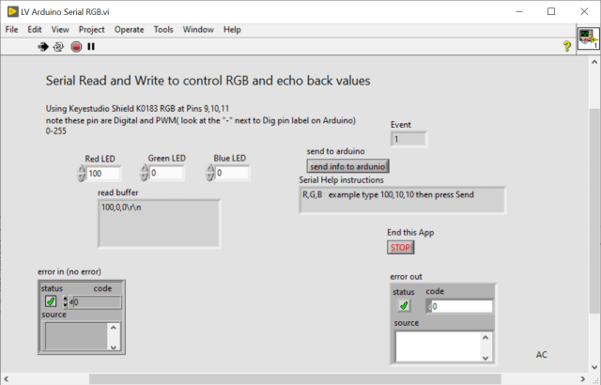The width and height of the screenshot is (601, 385).
Task: Toggle the error in status indicator
Action: (51, 301)
